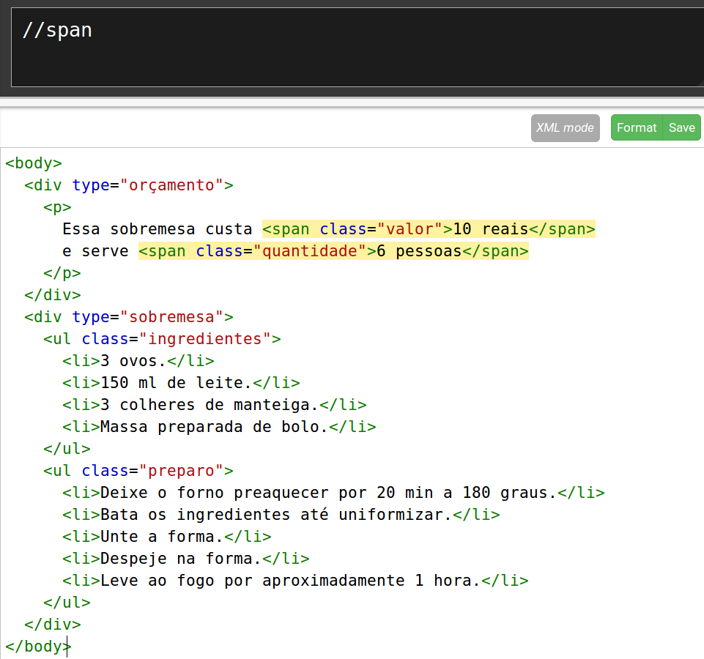Click the "Deixe o forno preaquecer" line

tap(333, 493)
